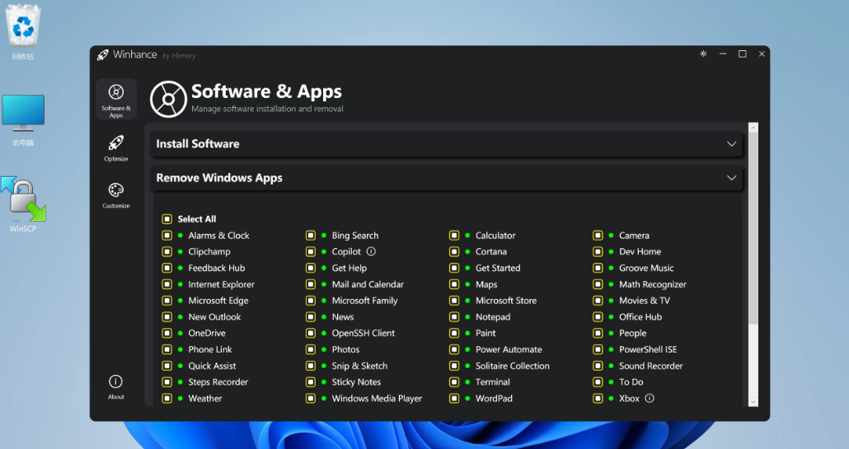The height and width of the screenshot is (449, 849).
Task: Click the Windows Media Player label
Action: click(377, 399)
